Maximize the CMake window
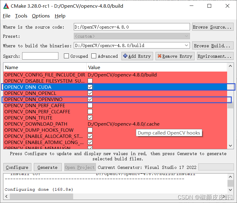 coord(209,6)
